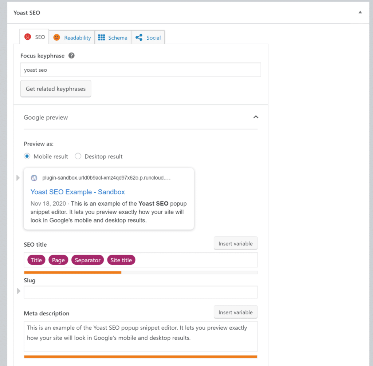Collapse the Yoast SEO meta box
Viewport: 373px width, 366px height.
(x=360, y=12)
